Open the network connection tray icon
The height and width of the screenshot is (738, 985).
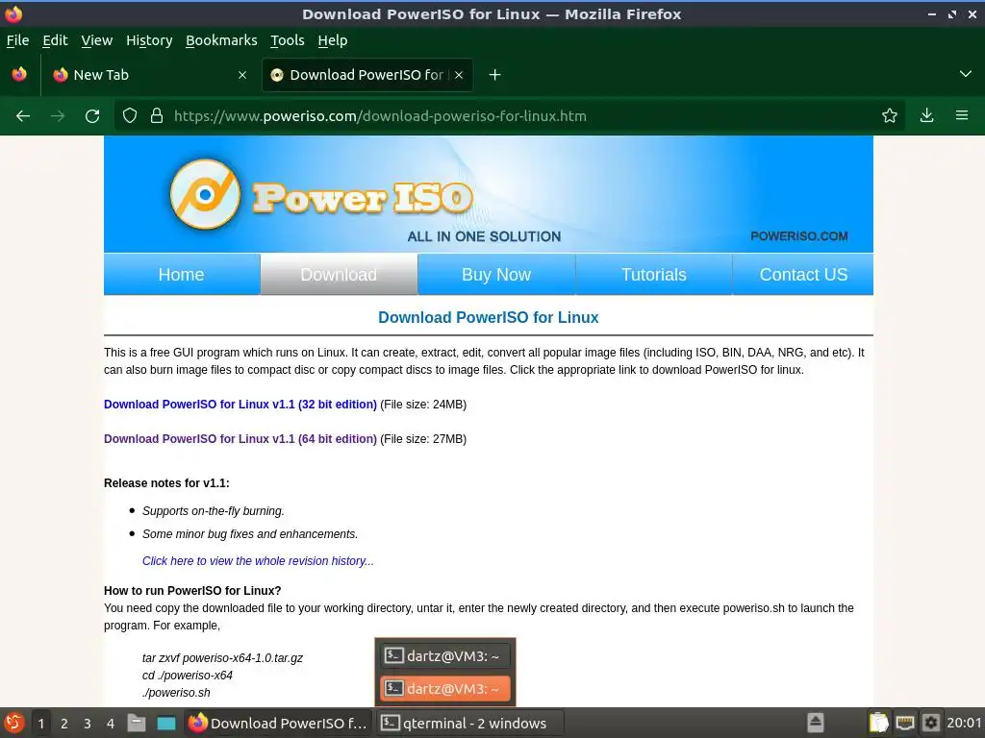click(905, 723)
